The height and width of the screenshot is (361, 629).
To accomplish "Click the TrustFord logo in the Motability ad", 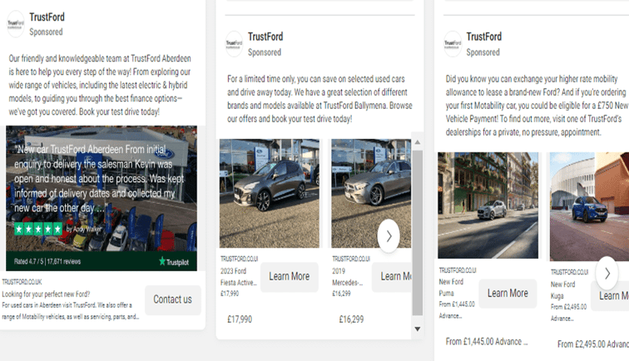I will [452, 43].
